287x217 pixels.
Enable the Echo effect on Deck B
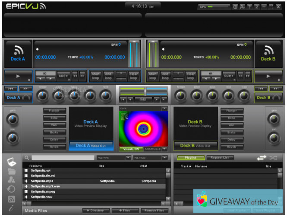232,118
